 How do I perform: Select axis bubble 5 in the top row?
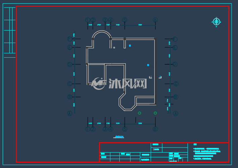click(125, 20)
